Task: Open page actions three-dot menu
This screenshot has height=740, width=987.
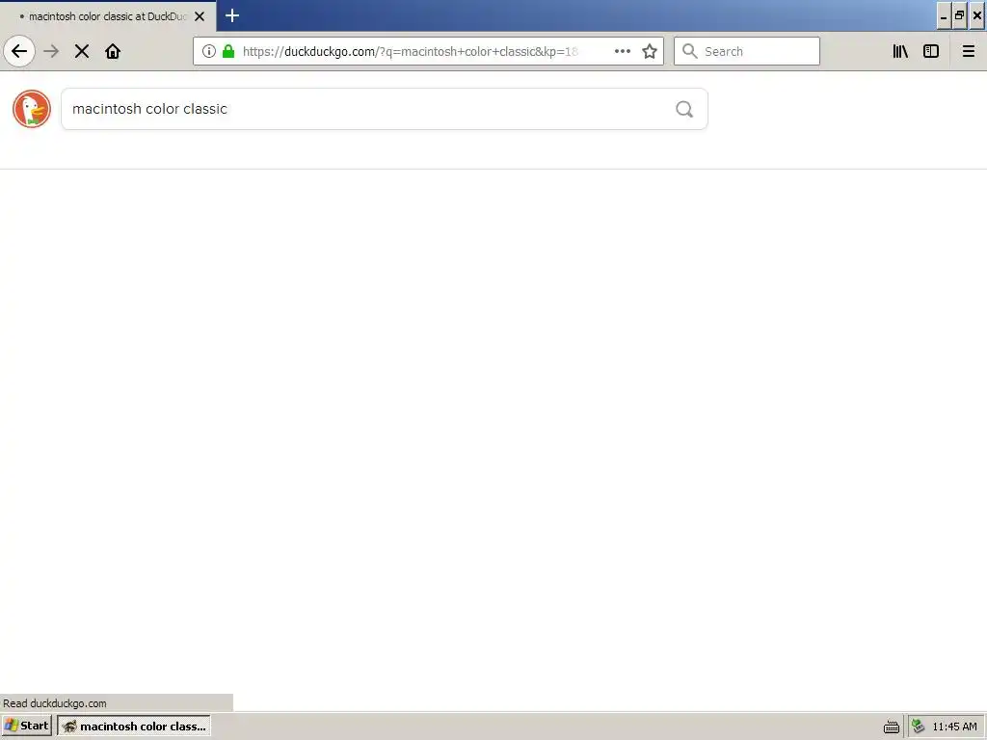Action: tap(622, 51)
